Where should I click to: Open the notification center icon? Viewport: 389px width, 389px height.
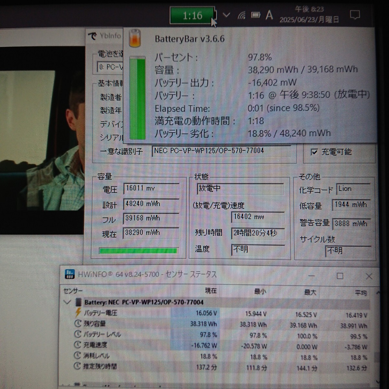(x=355, y=15)
